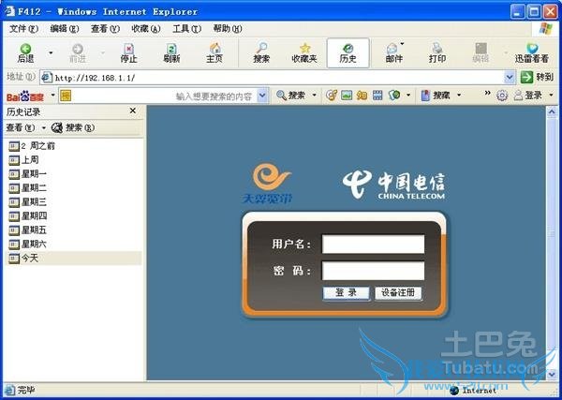Click the Baidu toolbar 搜藏 bookmark icon

click(x=436, y=96)
